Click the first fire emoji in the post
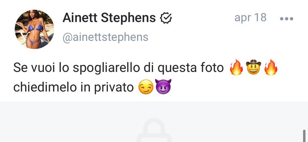Screen dimensions: 308x142 point(236,67)
